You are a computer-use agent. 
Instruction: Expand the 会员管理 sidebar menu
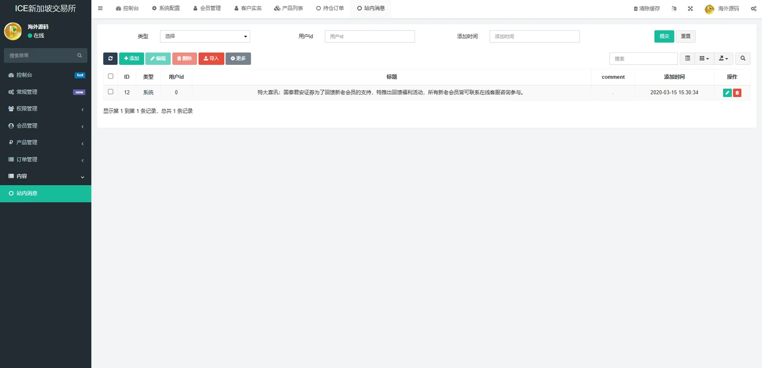coord(46,126)
